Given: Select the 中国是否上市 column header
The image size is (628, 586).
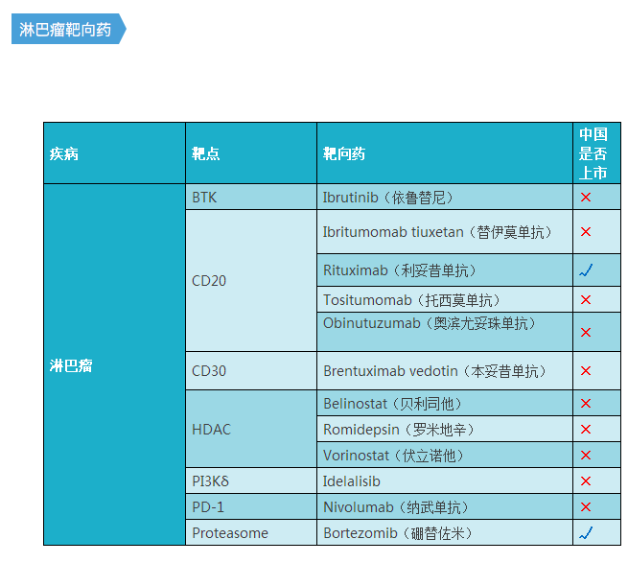Looking at the screenshot, I should (x=596, y=153).
